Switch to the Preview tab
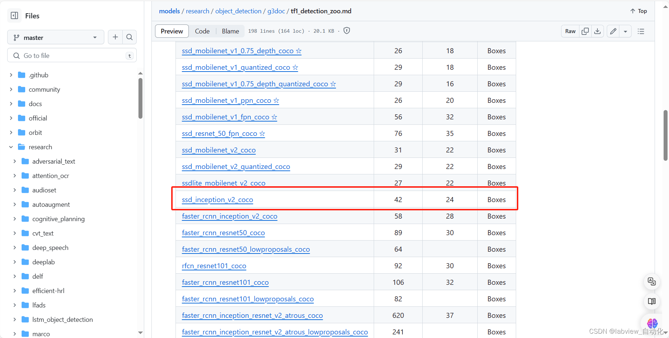The height and width of the screenshot is (338, 669). [172, 31]
